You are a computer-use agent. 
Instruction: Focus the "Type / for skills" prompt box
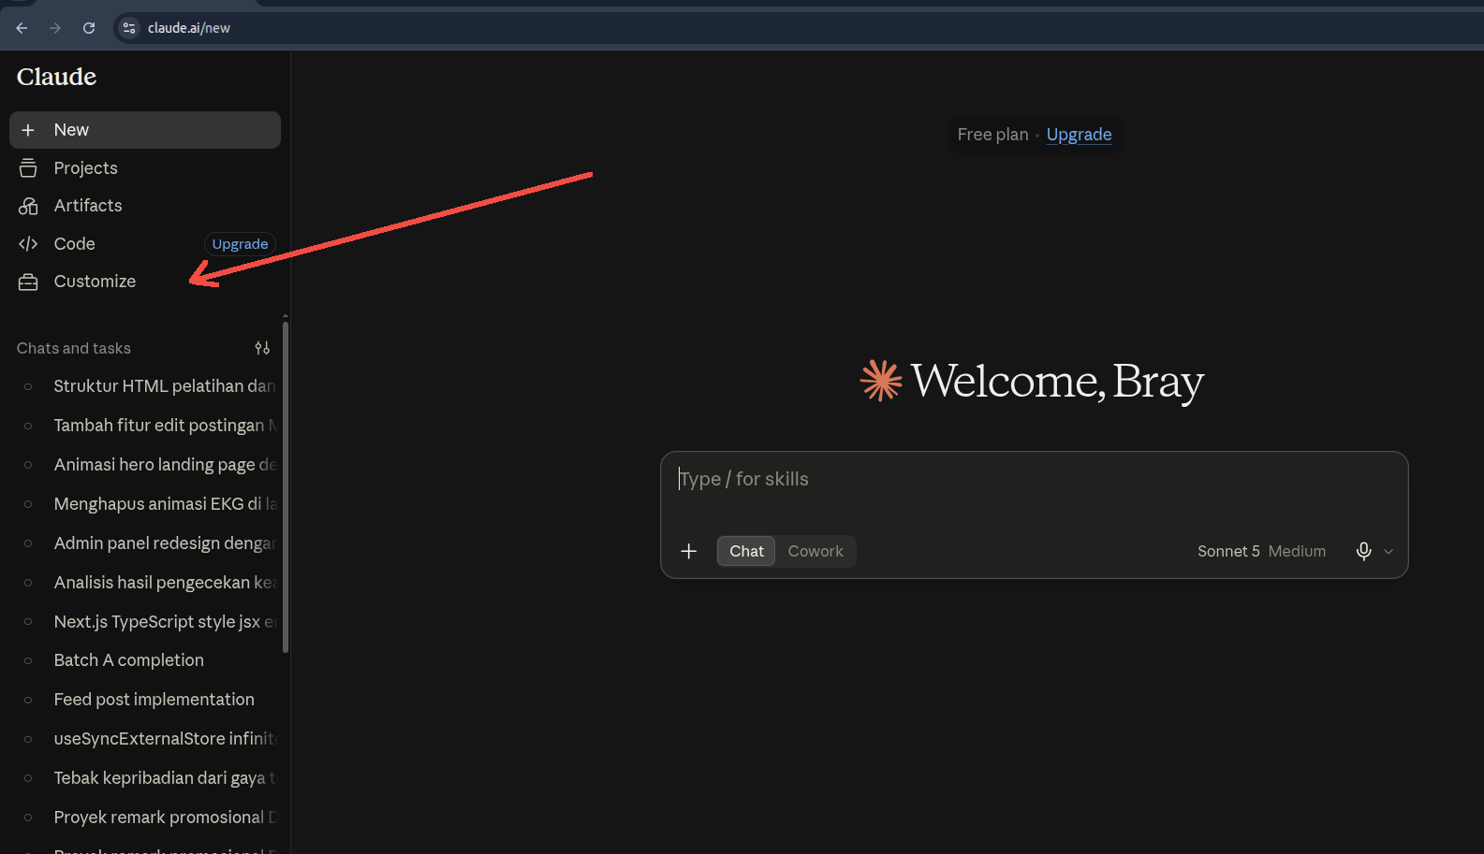coord(1034,480)
